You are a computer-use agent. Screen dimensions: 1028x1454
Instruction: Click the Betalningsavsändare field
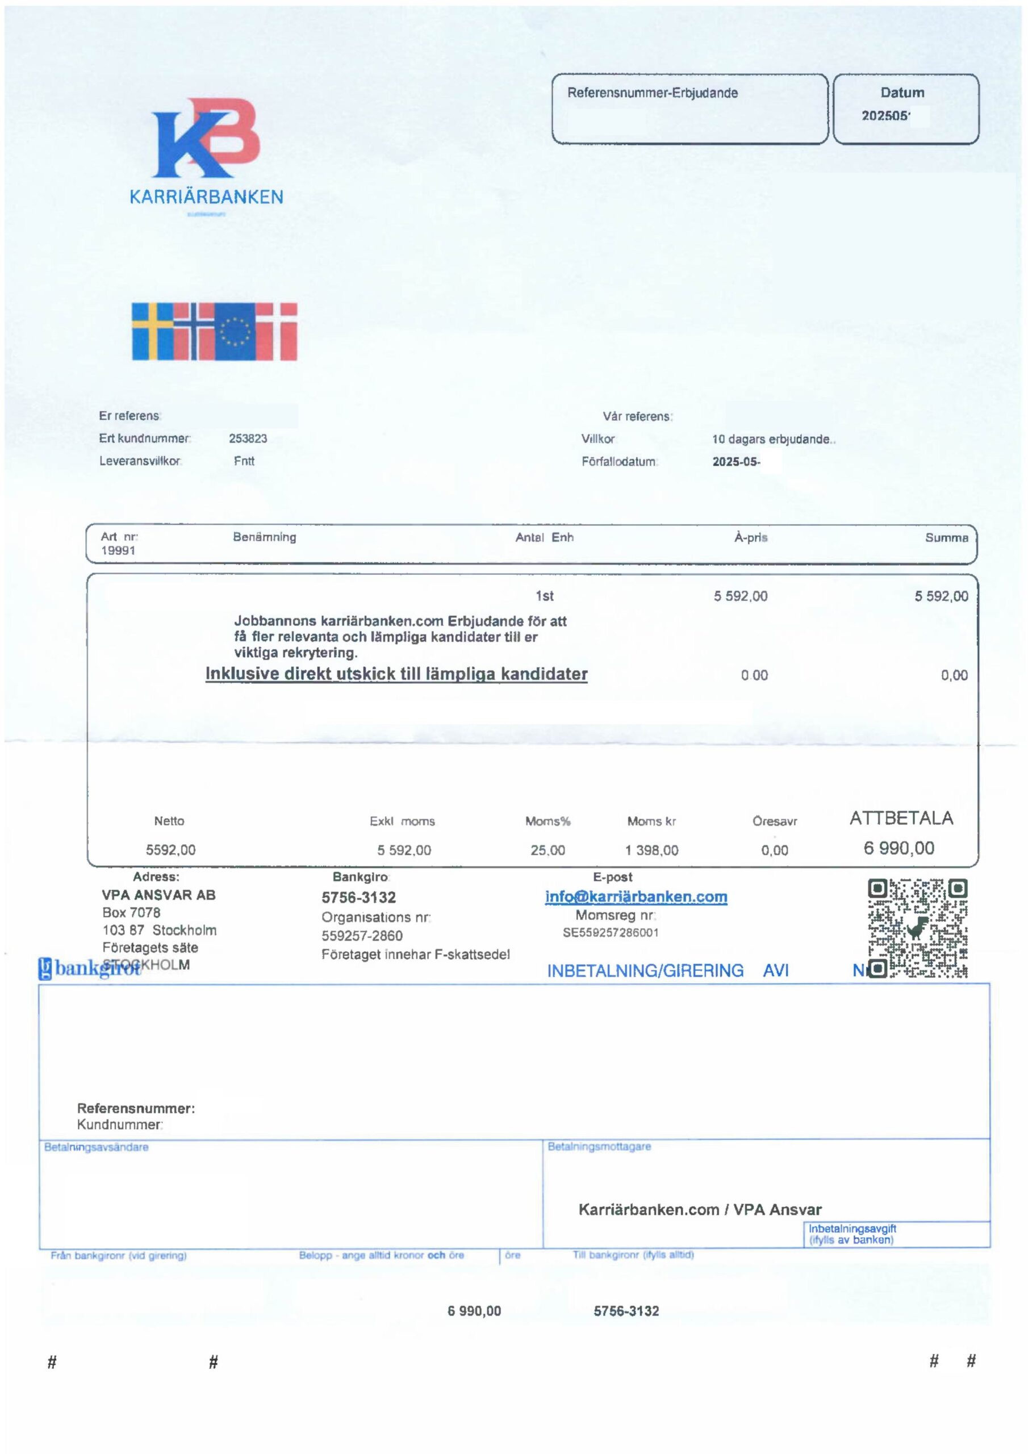(x=291, y=1194)
